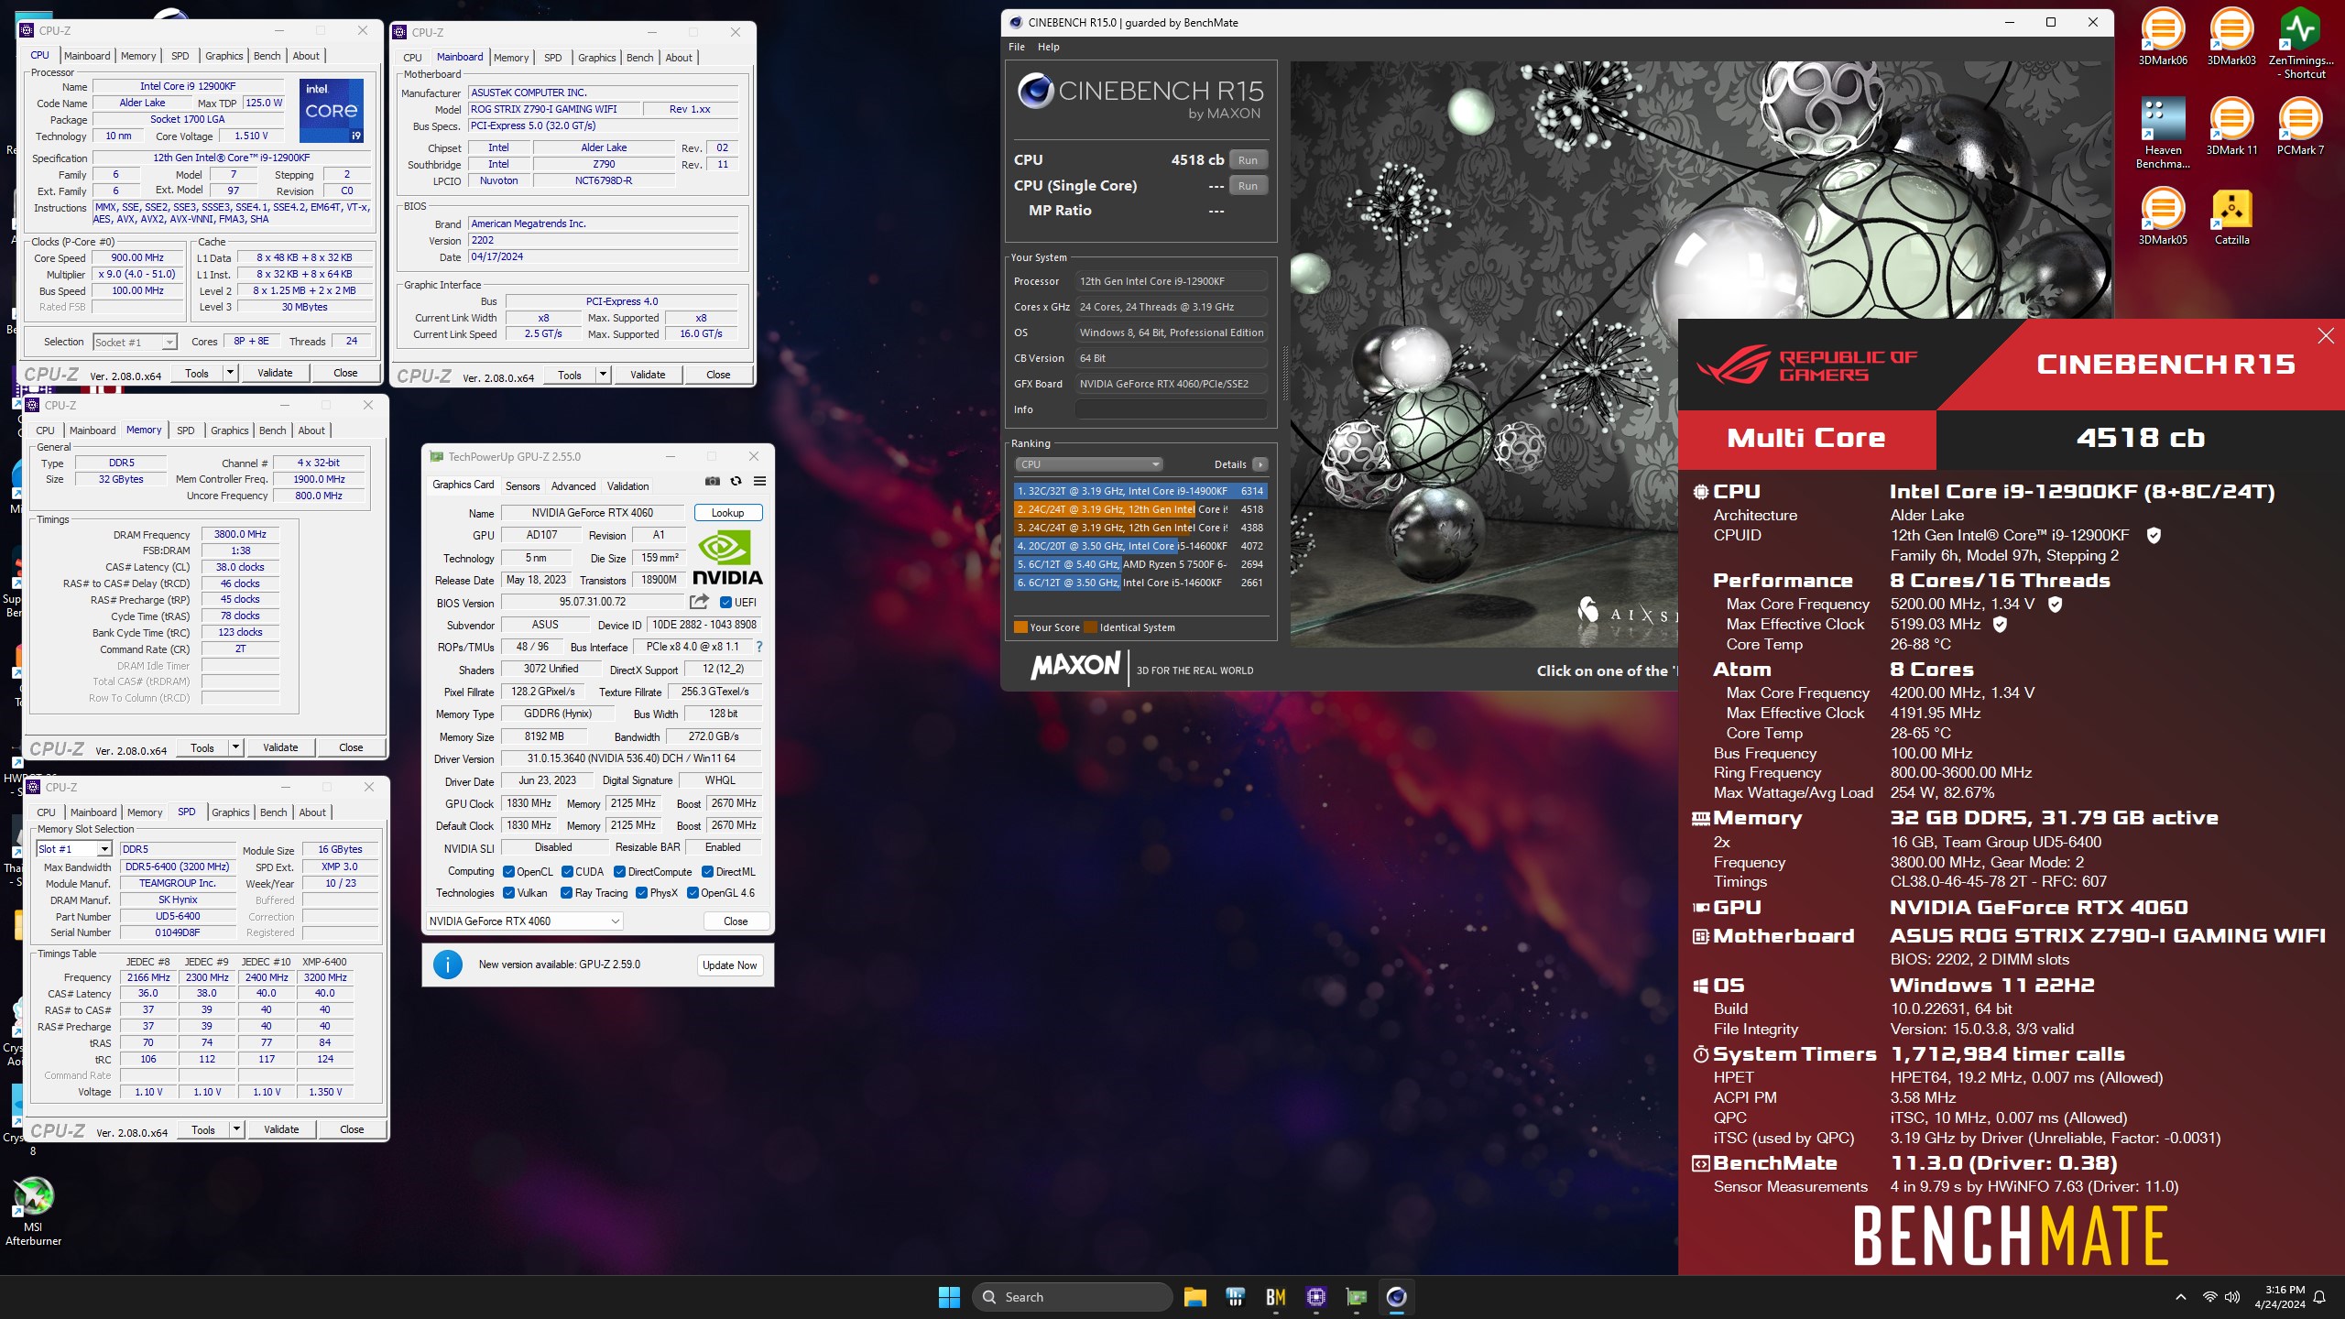Toggle the DirectML checkbox
Image resolution: width=2345 pixels, height=1319 pixels.
coord(707,872)
